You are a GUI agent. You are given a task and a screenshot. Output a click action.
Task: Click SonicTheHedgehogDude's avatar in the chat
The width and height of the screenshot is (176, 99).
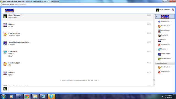pyautogui.click(x=5, y=43)
